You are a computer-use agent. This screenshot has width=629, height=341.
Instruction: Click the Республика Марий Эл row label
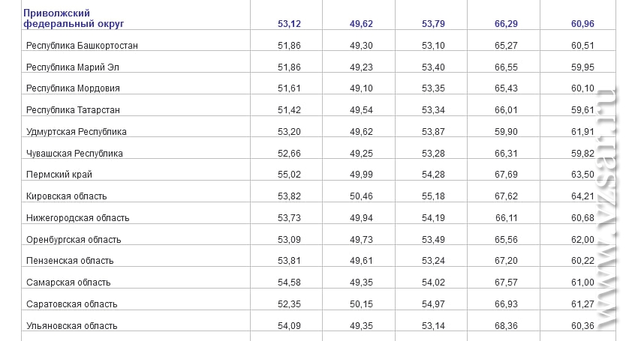pos(73,67)
